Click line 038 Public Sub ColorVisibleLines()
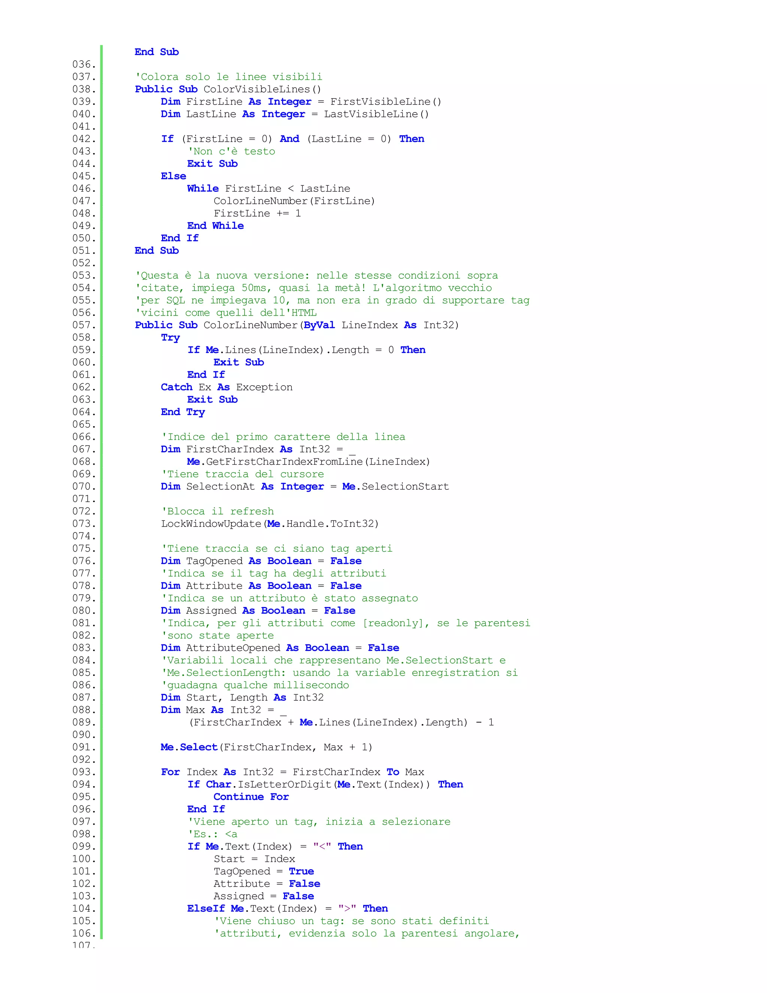 [228, 89]
